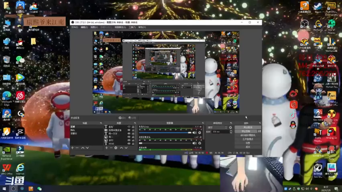Toggle lock on the topmost text source
Image resolution: width=342 pixels, height=192 pixels.
pos(133,127)
